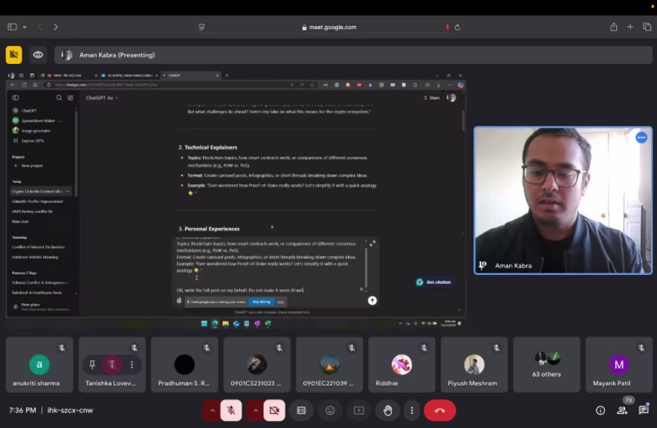Open more options three-dot menu
This screenshot has width=657, height=428.
[412, 410]
